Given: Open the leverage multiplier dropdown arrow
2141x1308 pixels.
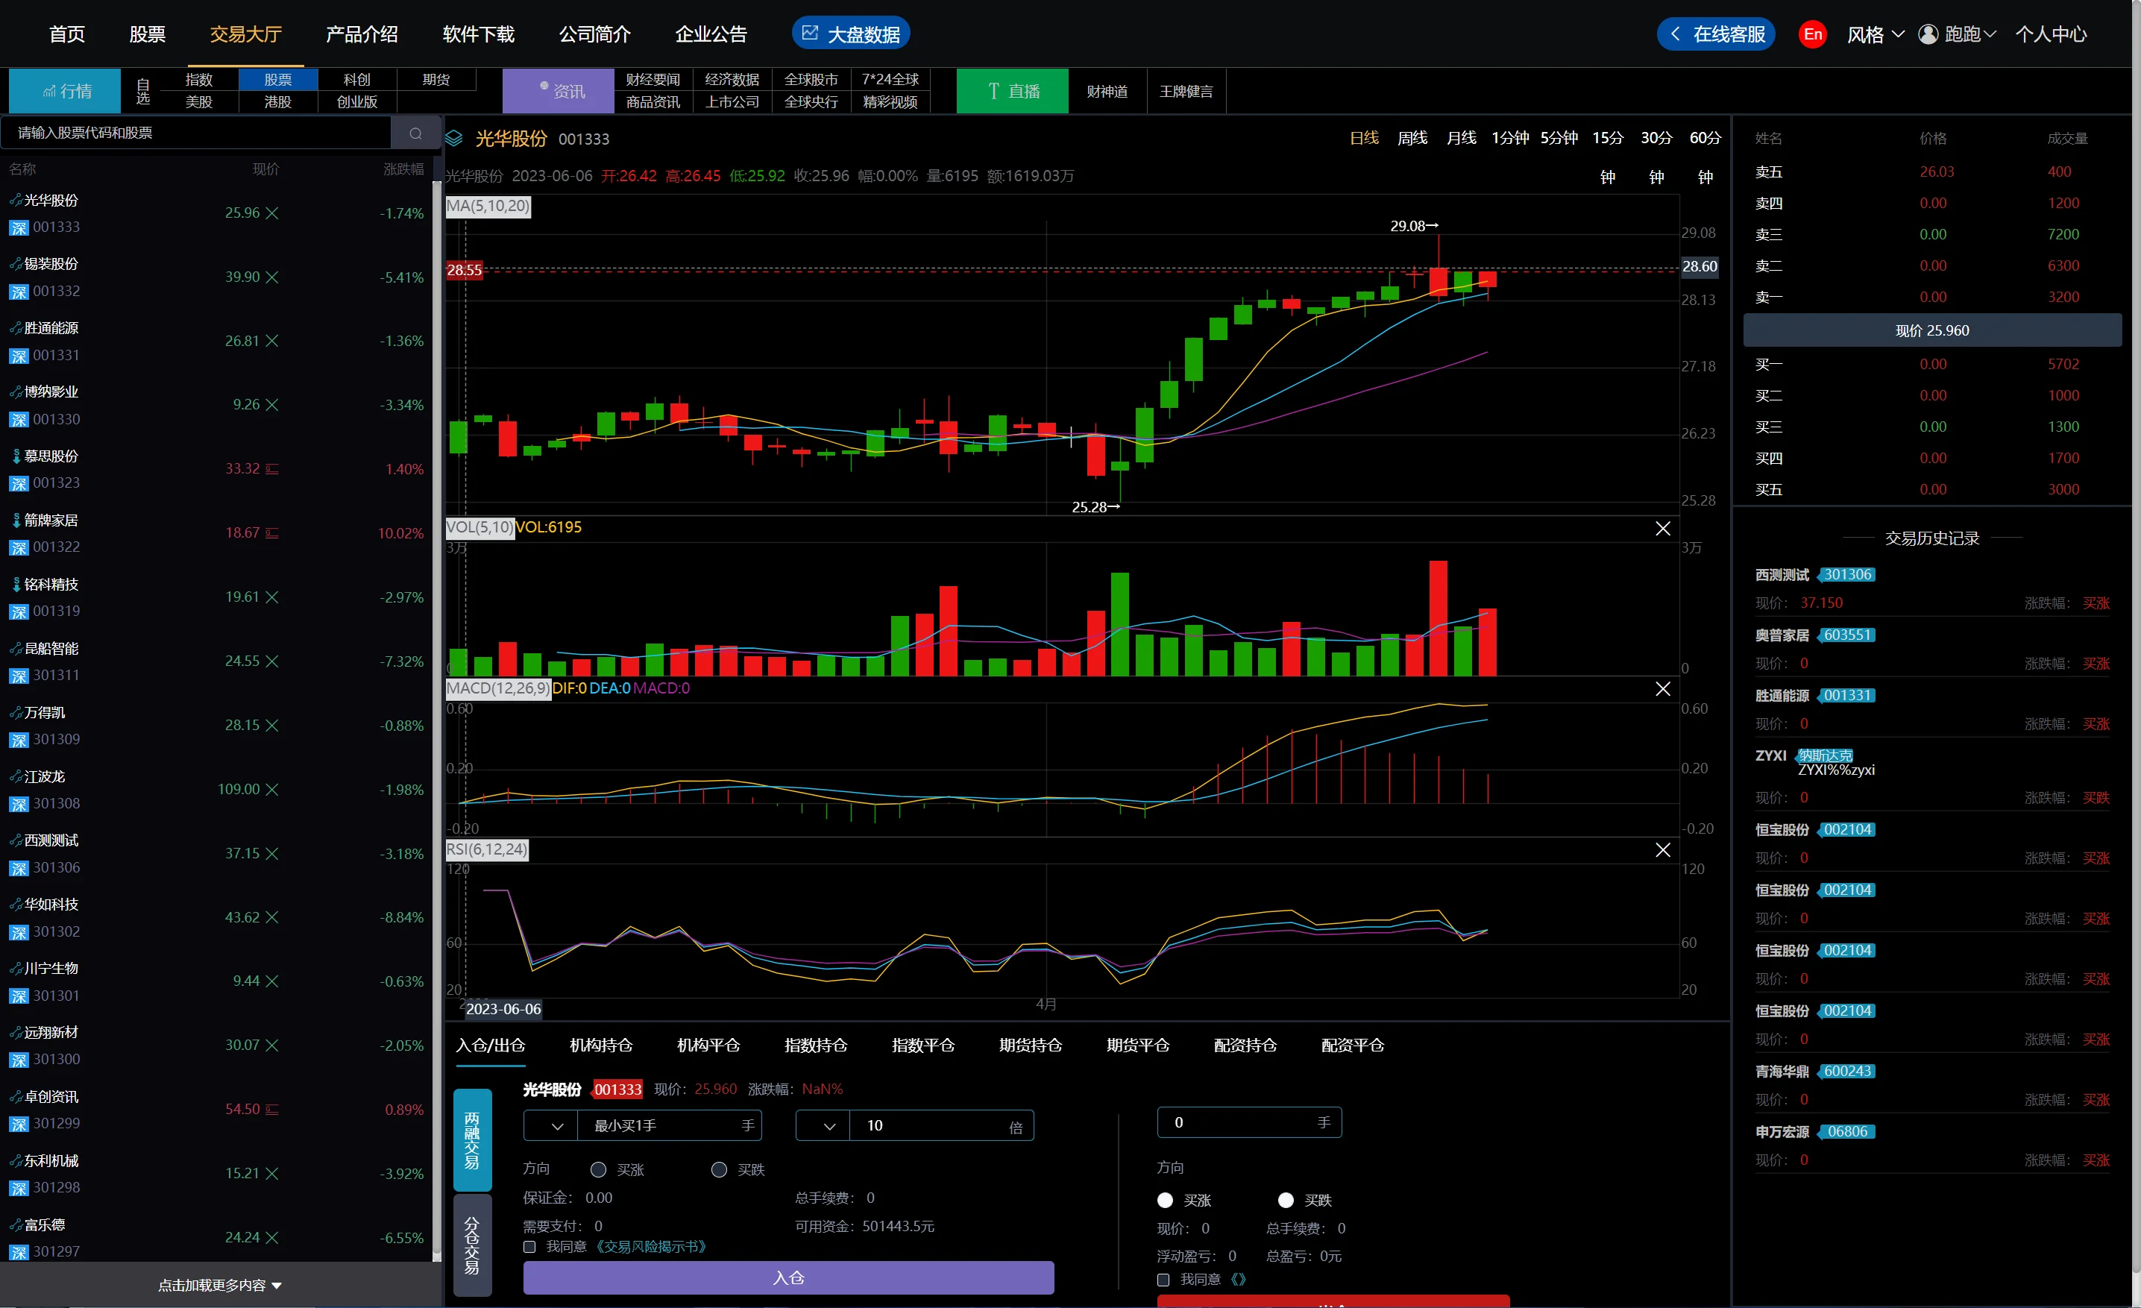Looking at the screenshot, I should [829, 1125].
